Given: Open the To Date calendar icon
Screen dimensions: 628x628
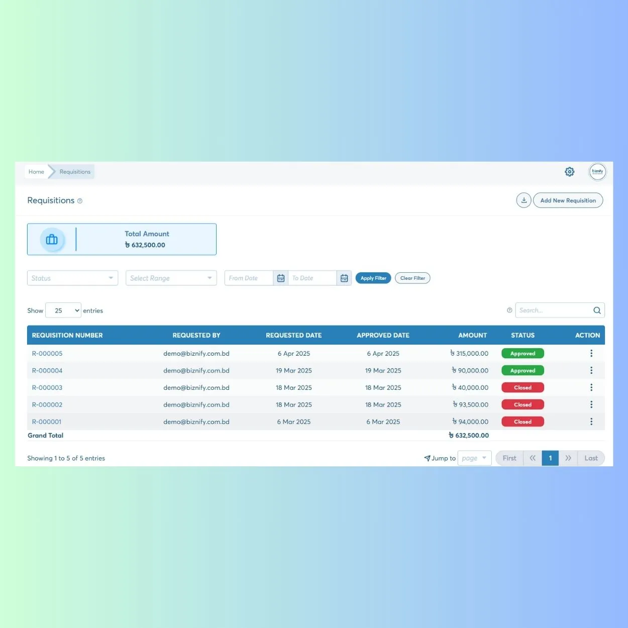Looking at the screenshot, I should click(344, 277).
